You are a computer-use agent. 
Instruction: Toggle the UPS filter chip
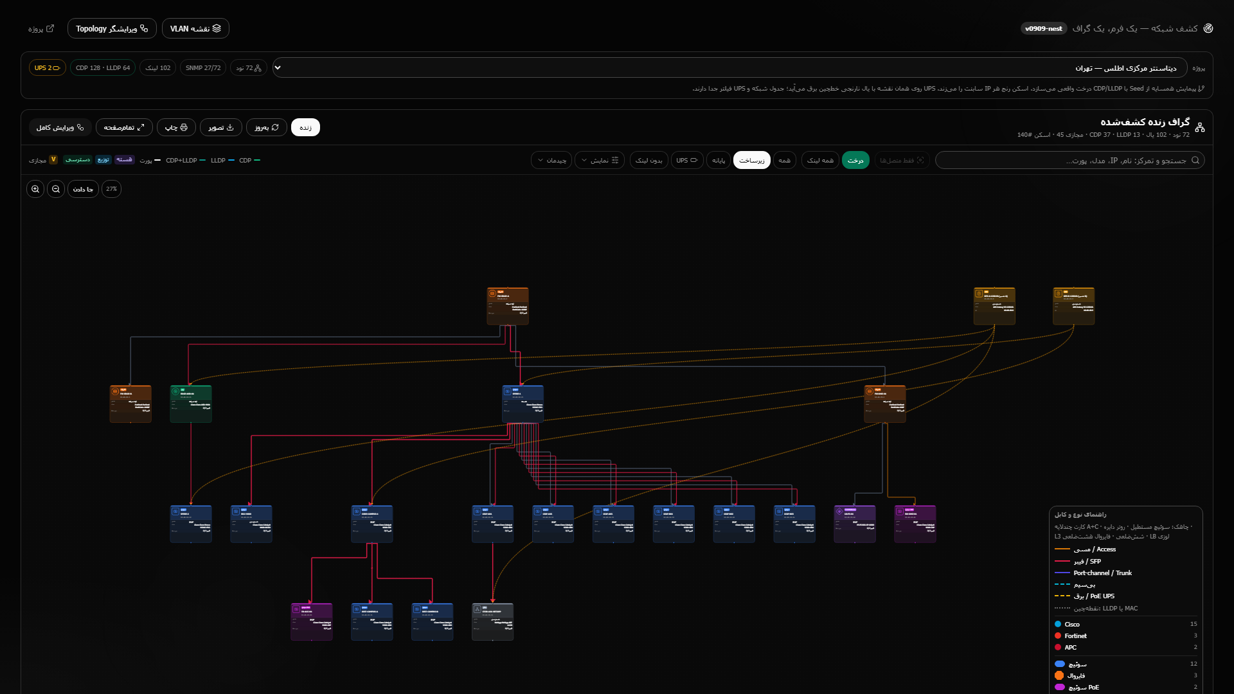pyautogui.click(x=687, y=160)
